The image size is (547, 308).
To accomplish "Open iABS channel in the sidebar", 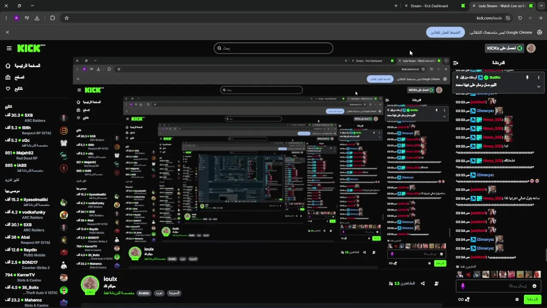I will pos(36,168).
